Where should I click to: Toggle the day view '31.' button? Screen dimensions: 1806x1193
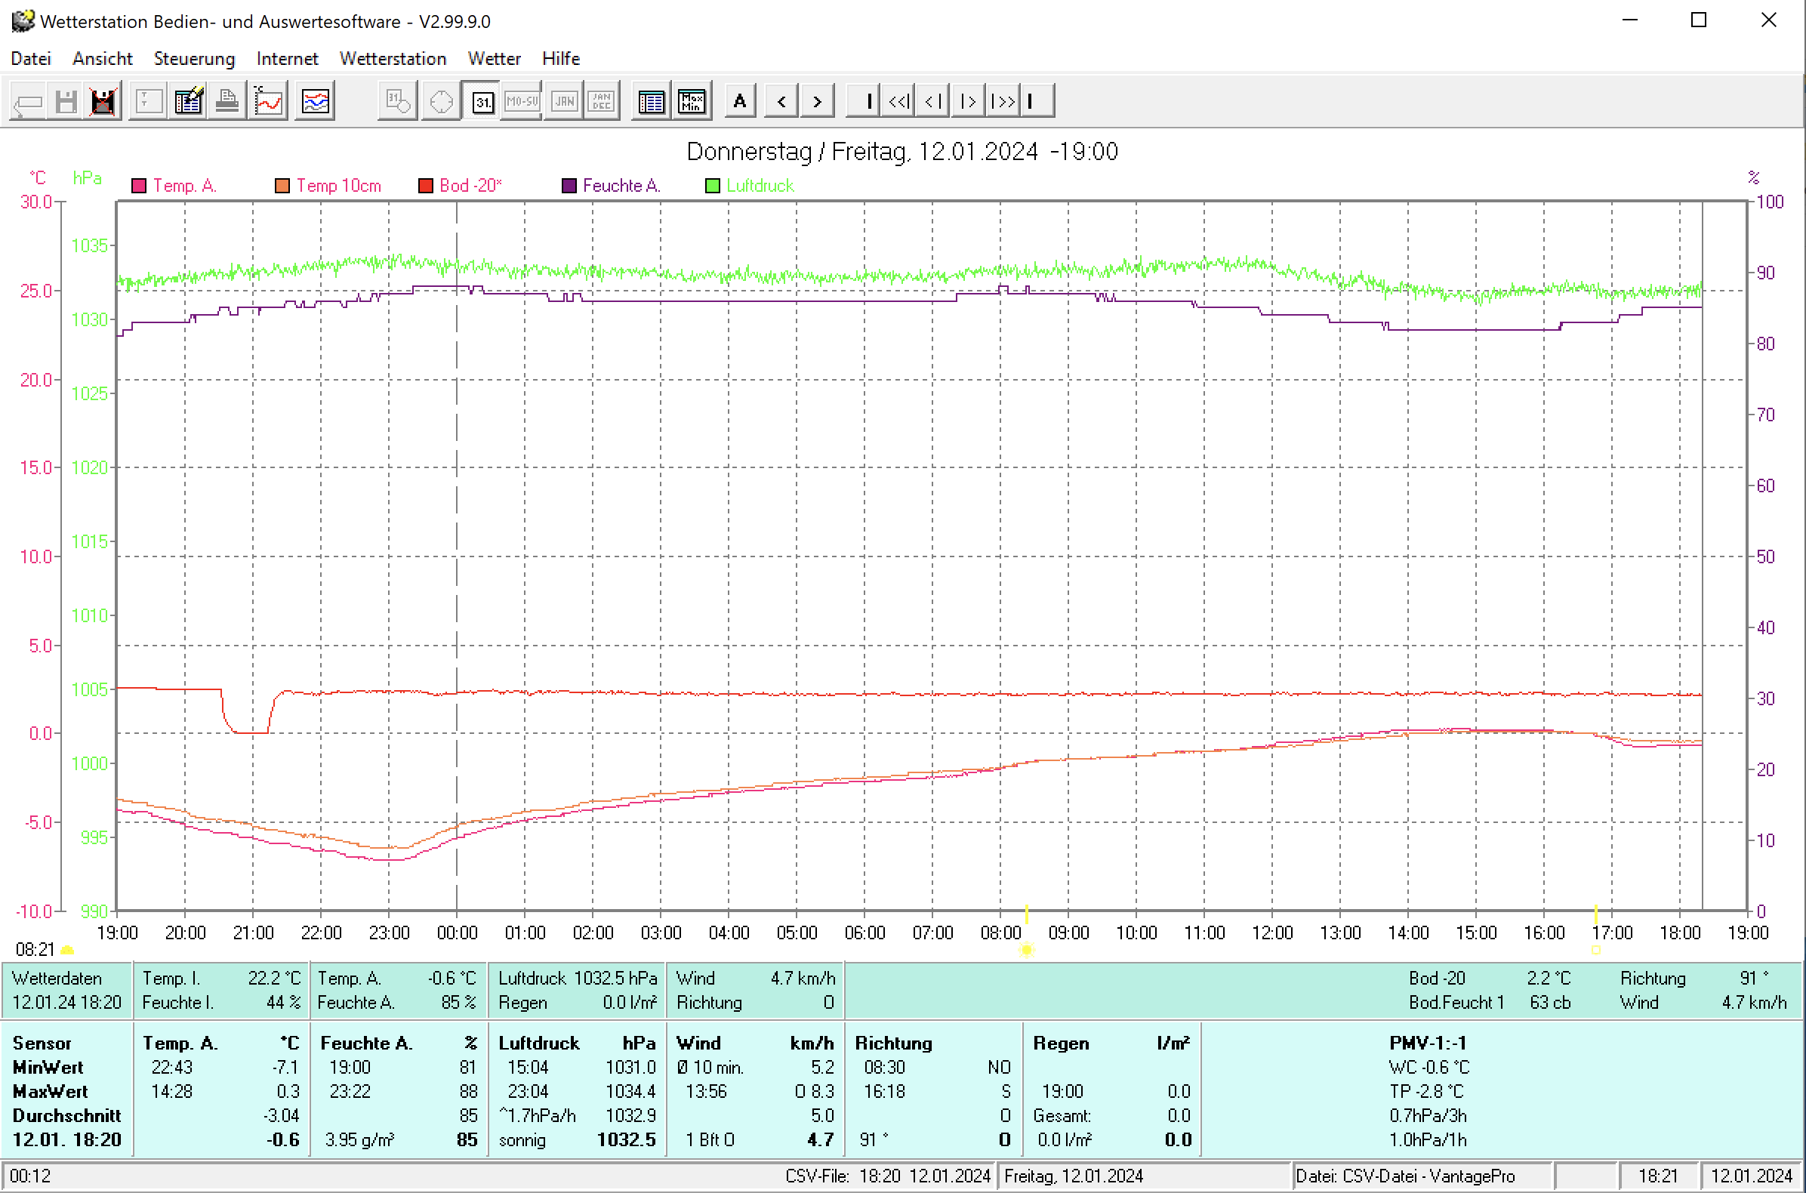[482, 101]
